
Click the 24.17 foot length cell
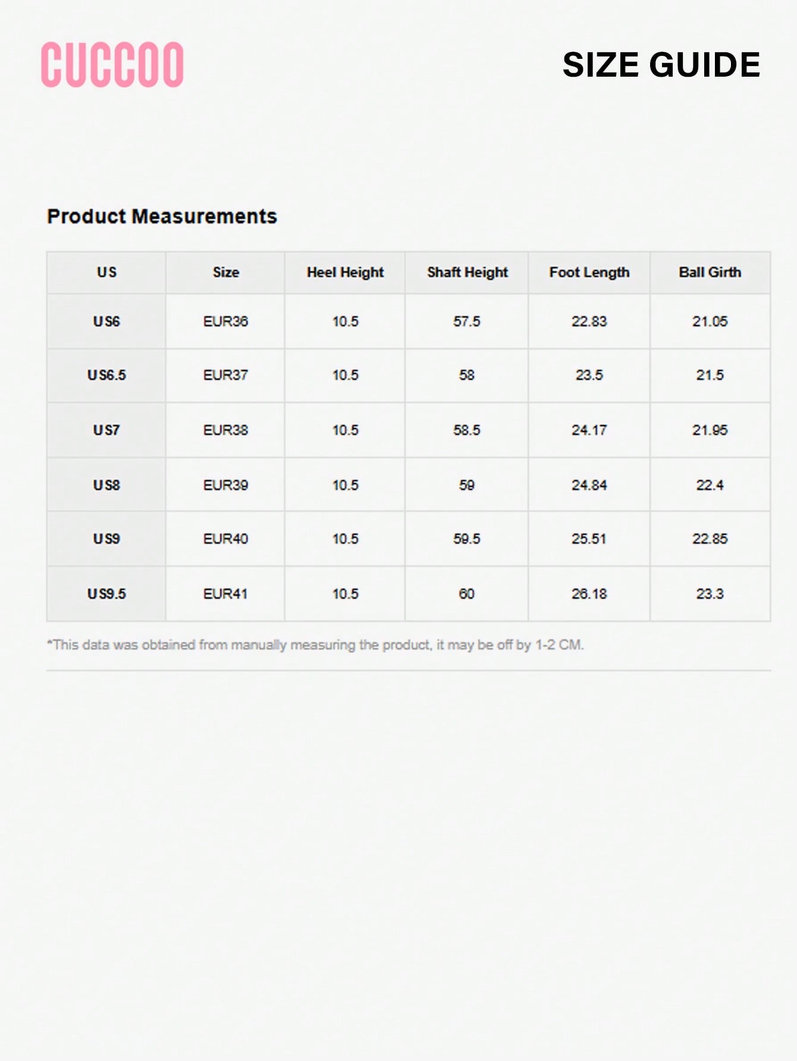(589, 430)
